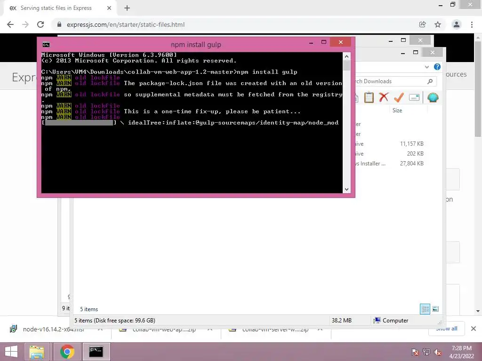Click muted volume icon in tray
This screenshot has height=361, width=482.
coord(437,352)
